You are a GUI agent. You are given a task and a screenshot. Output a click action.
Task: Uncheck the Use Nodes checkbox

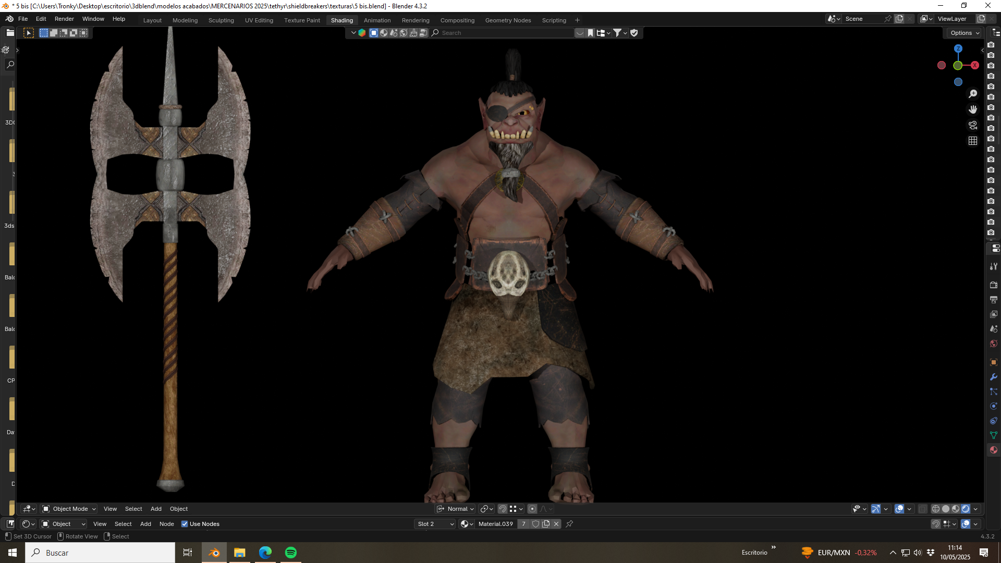pyautogui.click(x=185, y=524)
